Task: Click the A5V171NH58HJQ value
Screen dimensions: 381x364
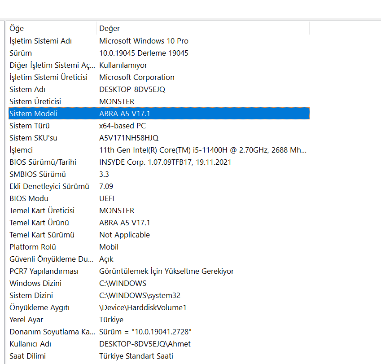Action: 129,138
